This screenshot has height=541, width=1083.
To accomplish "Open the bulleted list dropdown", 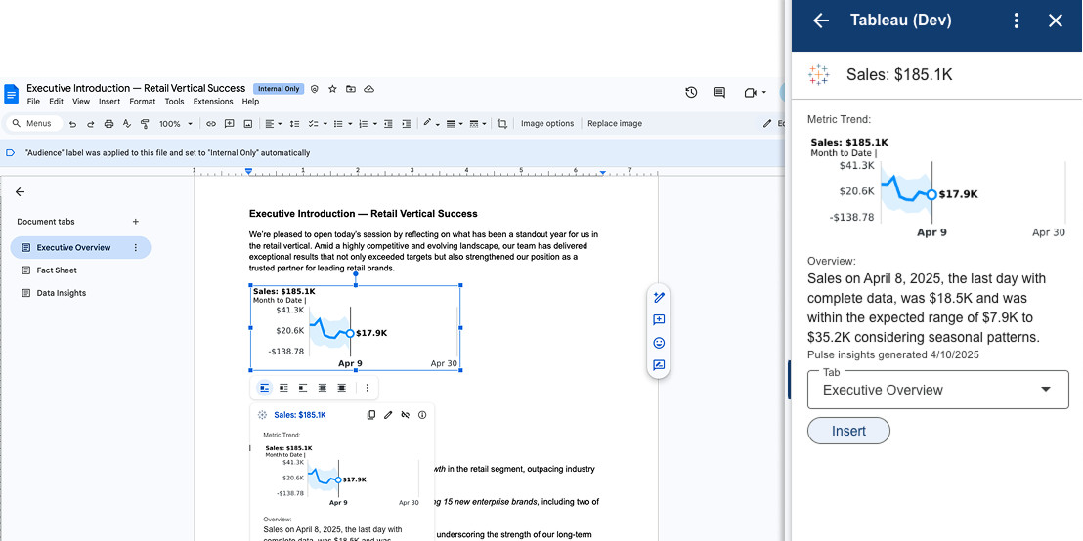I will point(342,124).
